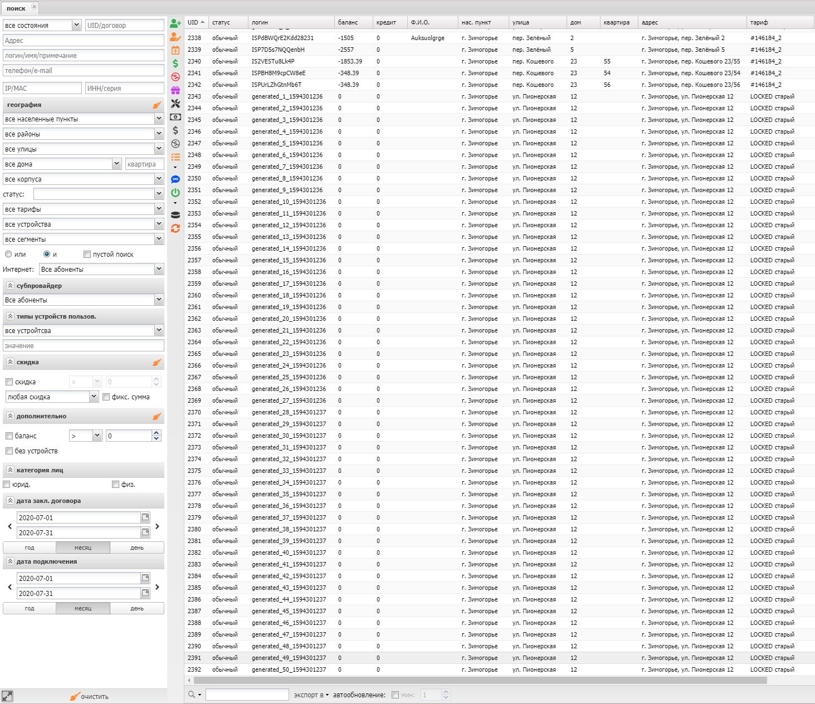815x704 pixels.
Task: Click the horizontal scrollbar under the table
Action: click(479, 681)
